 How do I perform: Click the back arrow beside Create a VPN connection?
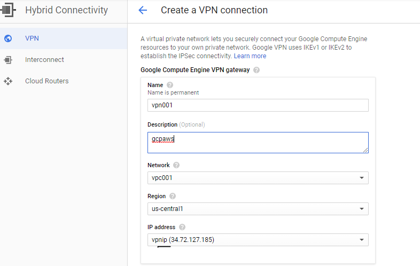pos(143,10)
